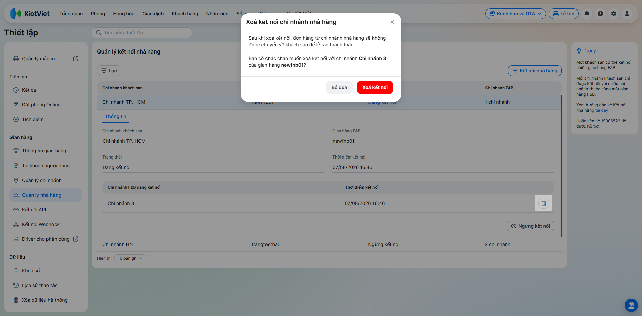Open the settings gear icon
The width and height of the screenshot is (642, 316).
614,14
